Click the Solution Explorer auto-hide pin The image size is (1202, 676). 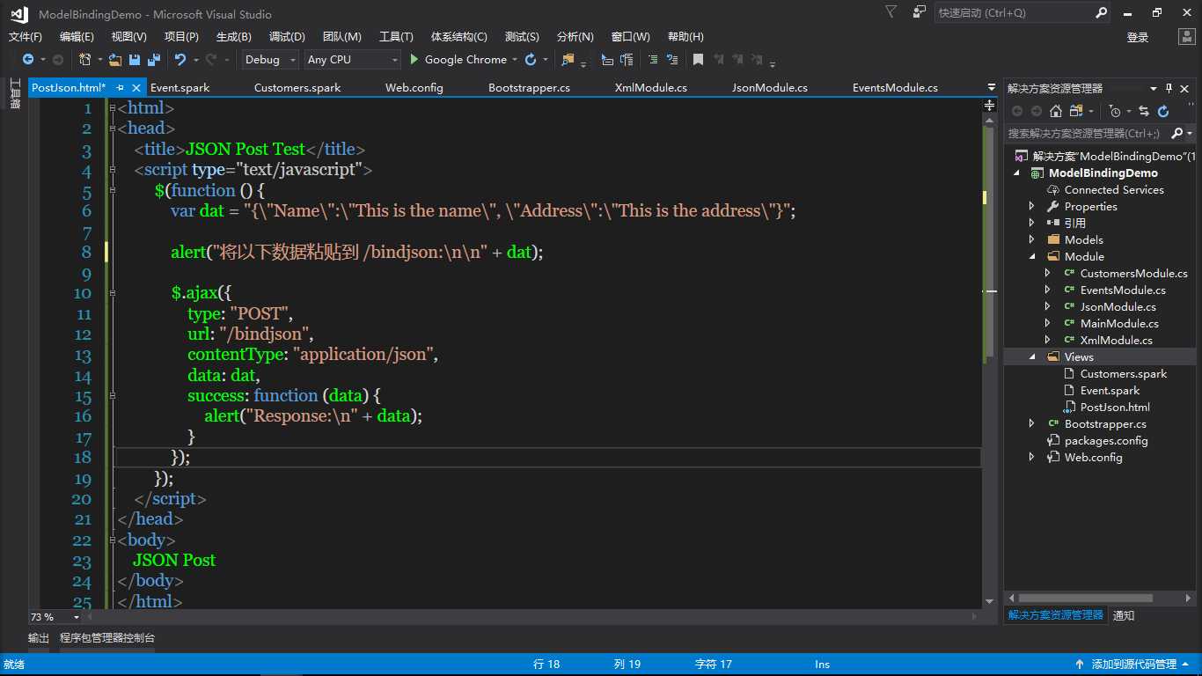click(x=1169, y=88)
